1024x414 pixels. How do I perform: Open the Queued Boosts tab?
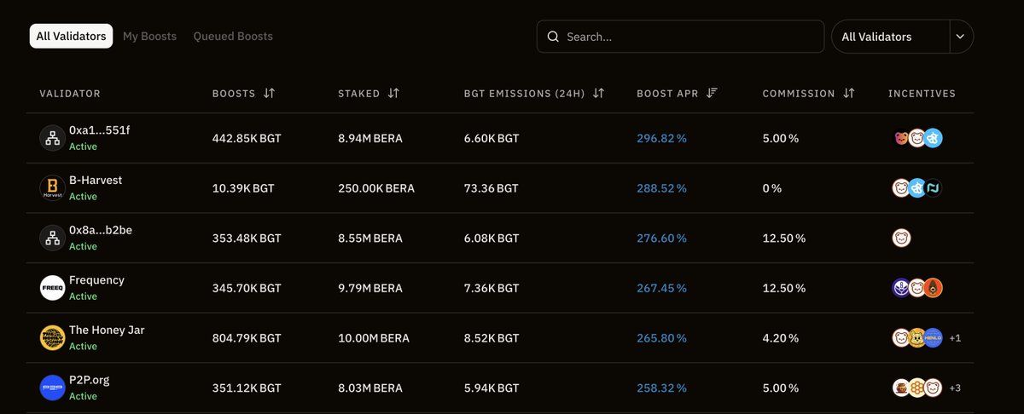pyautogui.click(x=233, y=37)
